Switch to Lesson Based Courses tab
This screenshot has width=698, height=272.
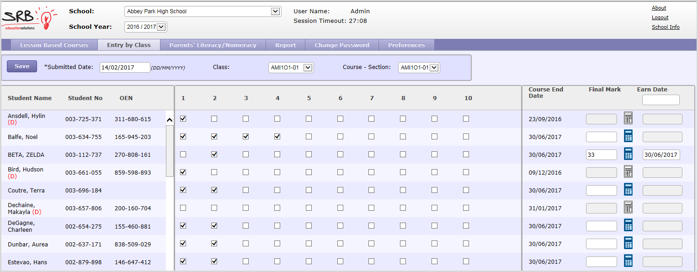(54, 45)
